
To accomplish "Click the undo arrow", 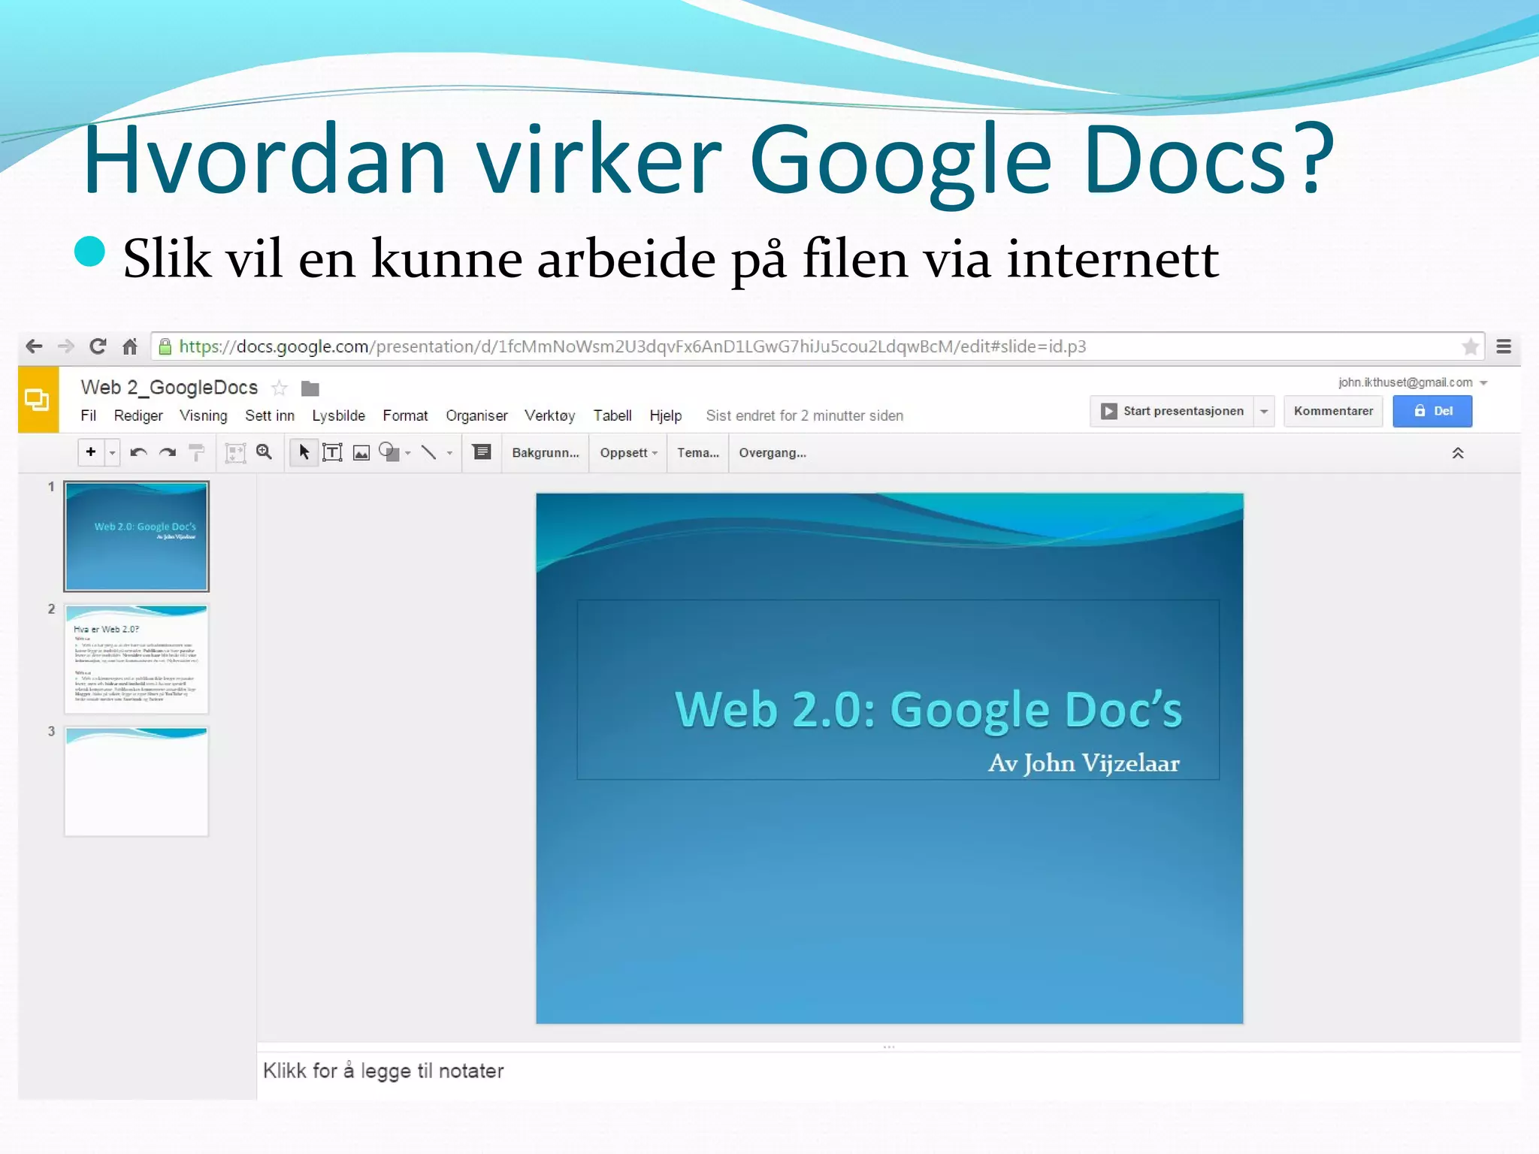I will (138, 452).
